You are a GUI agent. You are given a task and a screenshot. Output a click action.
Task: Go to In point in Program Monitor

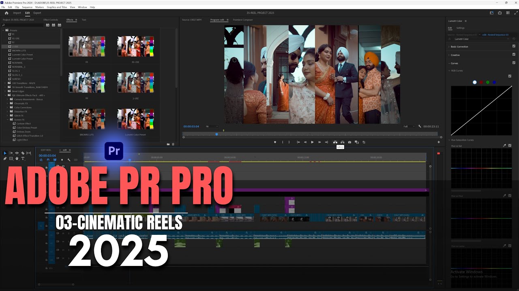298,142
